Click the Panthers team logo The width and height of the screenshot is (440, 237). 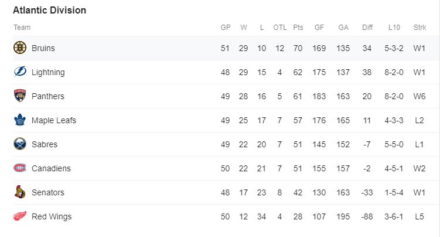tap(20, 96)
